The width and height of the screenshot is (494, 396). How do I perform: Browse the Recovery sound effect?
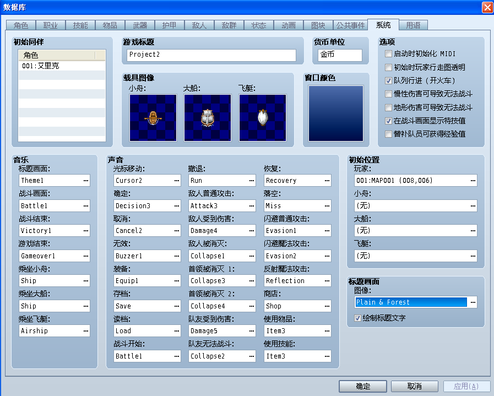click(327, 181)
